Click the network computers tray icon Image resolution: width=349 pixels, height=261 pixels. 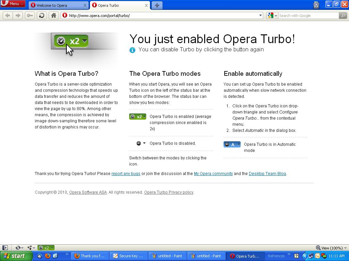[x=311, y=256]
